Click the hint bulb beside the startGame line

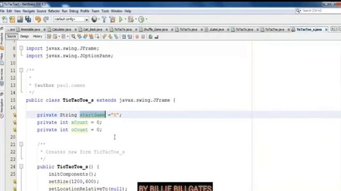(x=14, y=115)
